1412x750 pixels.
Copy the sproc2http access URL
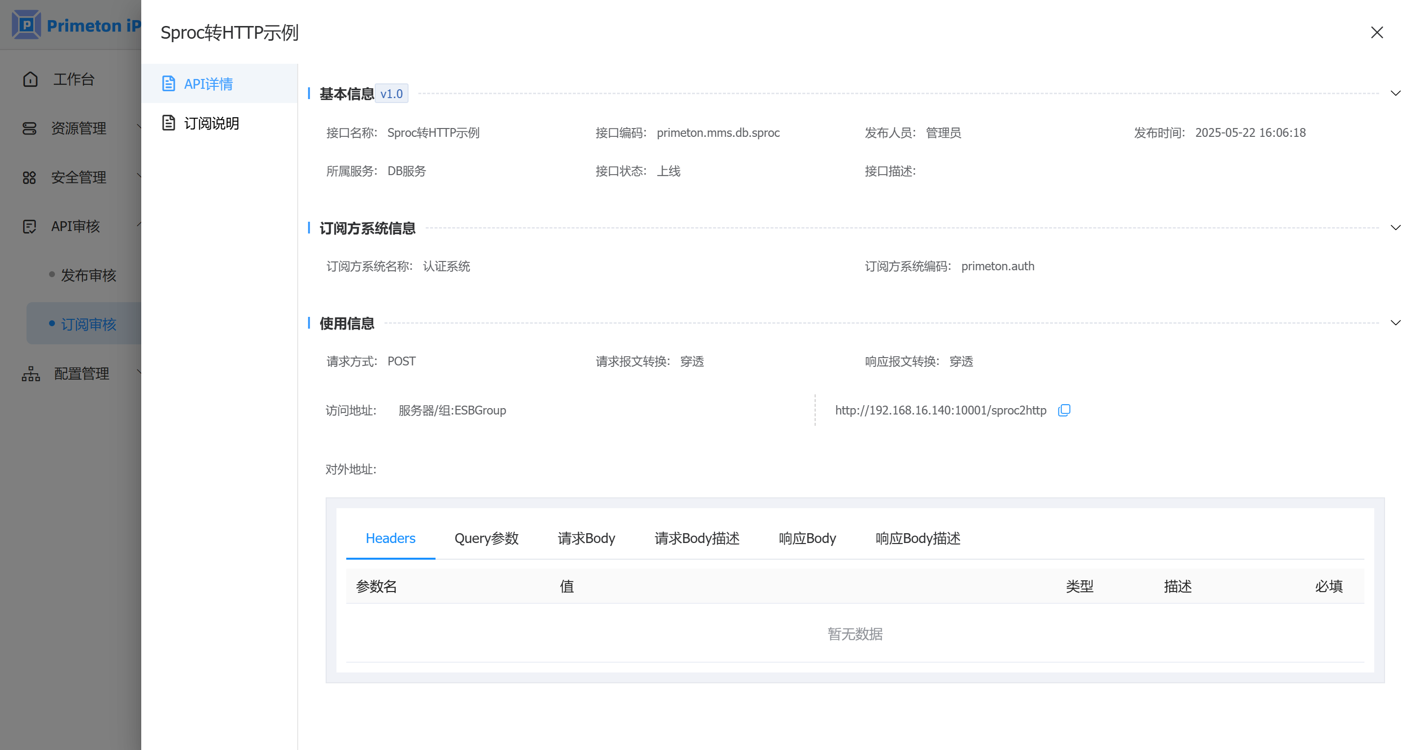1063,410
